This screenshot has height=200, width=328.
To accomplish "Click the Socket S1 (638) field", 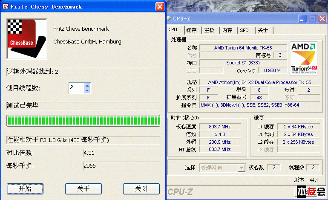I will [243, 63].
